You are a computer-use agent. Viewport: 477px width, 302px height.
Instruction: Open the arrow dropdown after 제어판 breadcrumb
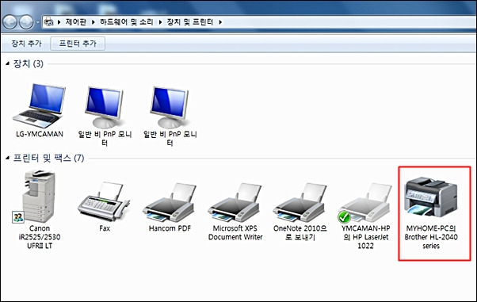coord(93,22)
